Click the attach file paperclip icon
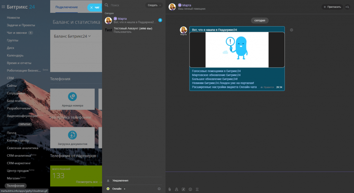354x193 pixels. [x=170, y=190]
